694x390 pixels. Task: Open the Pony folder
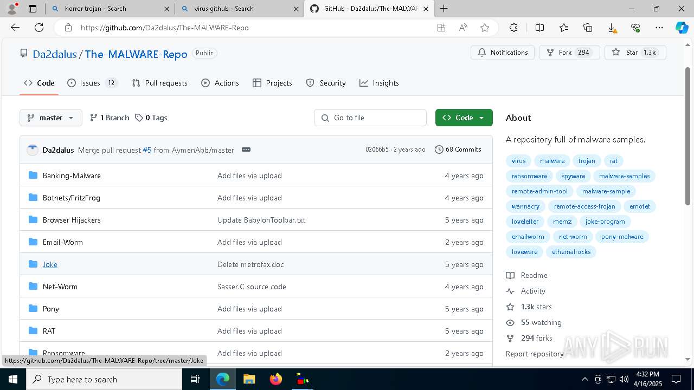point(51,309)
